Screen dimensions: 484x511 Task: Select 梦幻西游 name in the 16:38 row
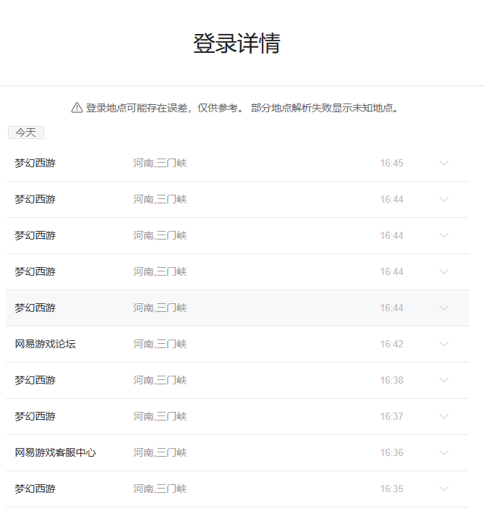tap(35, 380)
